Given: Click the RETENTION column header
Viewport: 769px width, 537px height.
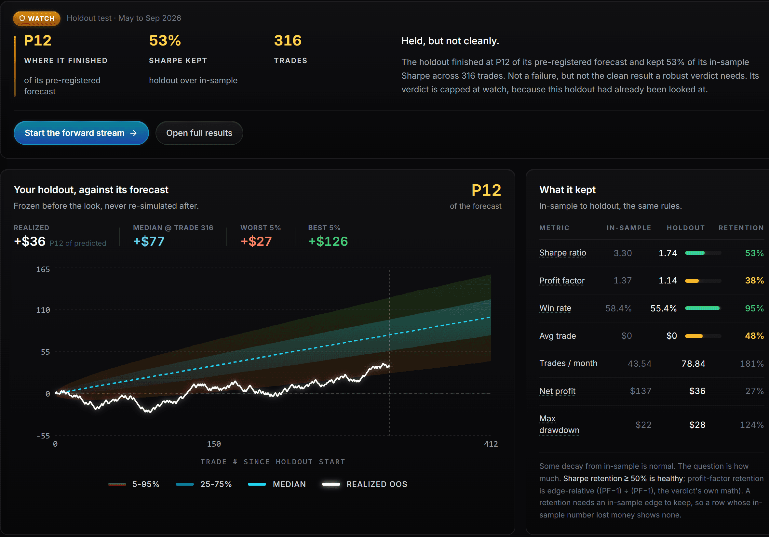Looking at the screenshot, I should [x=741, y=228].
